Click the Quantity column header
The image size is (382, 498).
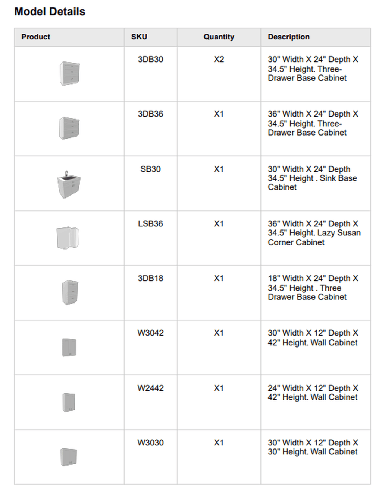219,37
